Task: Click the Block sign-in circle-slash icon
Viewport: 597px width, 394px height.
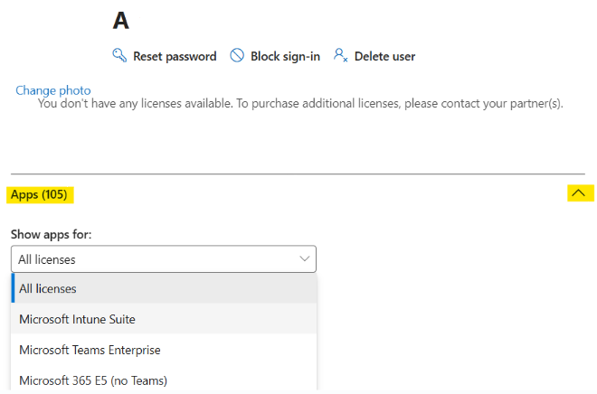Action: pyautogui.click(x=237, y=55)
